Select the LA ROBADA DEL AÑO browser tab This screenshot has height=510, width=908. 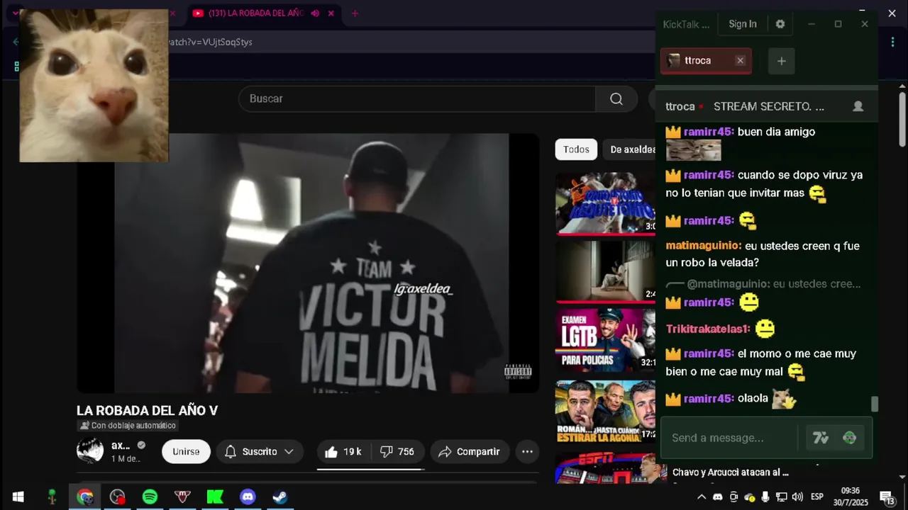point(255,13)
